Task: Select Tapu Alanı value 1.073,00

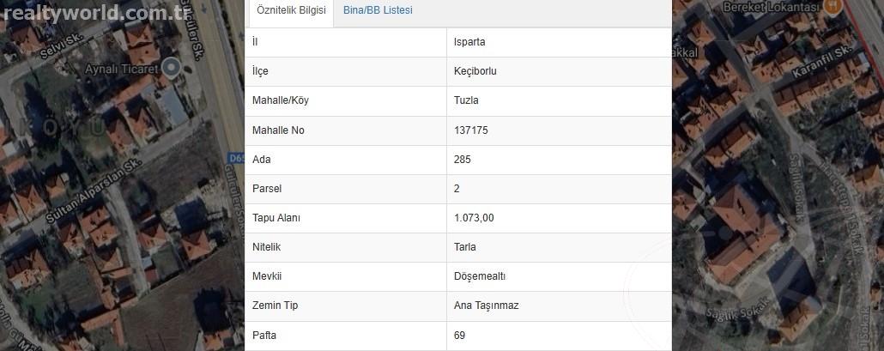Action: (x=474, y=218)
